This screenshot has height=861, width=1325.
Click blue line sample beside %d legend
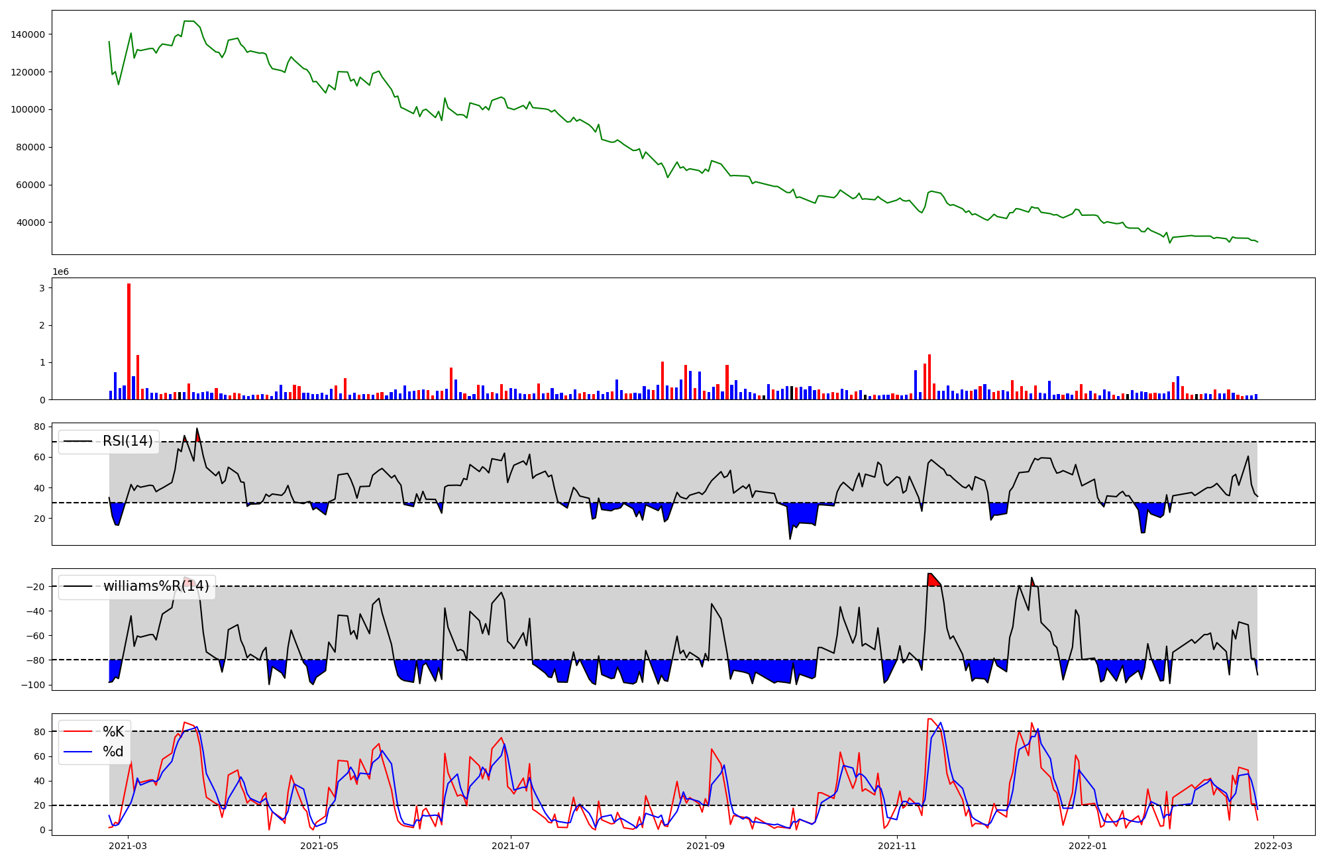(x=78, y=752)
